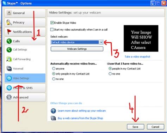The height and width of the screenshot is (133, 167).
Task: Click the Webcam Settings button
Action: click(77, 49)
